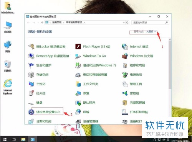Open the Windows 防火墙 icon
192x142 pixels.
[x=125, y=56]
